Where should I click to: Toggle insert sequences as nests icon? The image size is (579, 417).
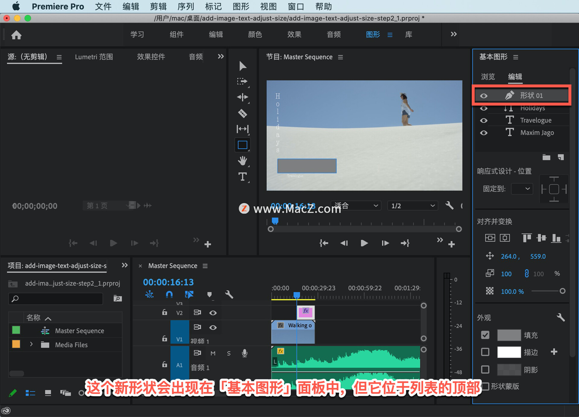(149, 294)
